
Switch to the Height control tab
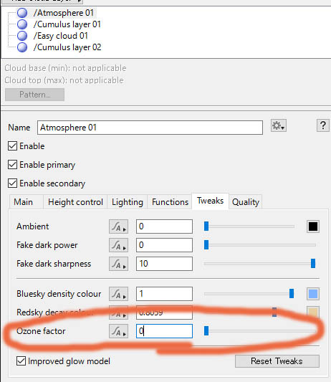click(75, 202)
